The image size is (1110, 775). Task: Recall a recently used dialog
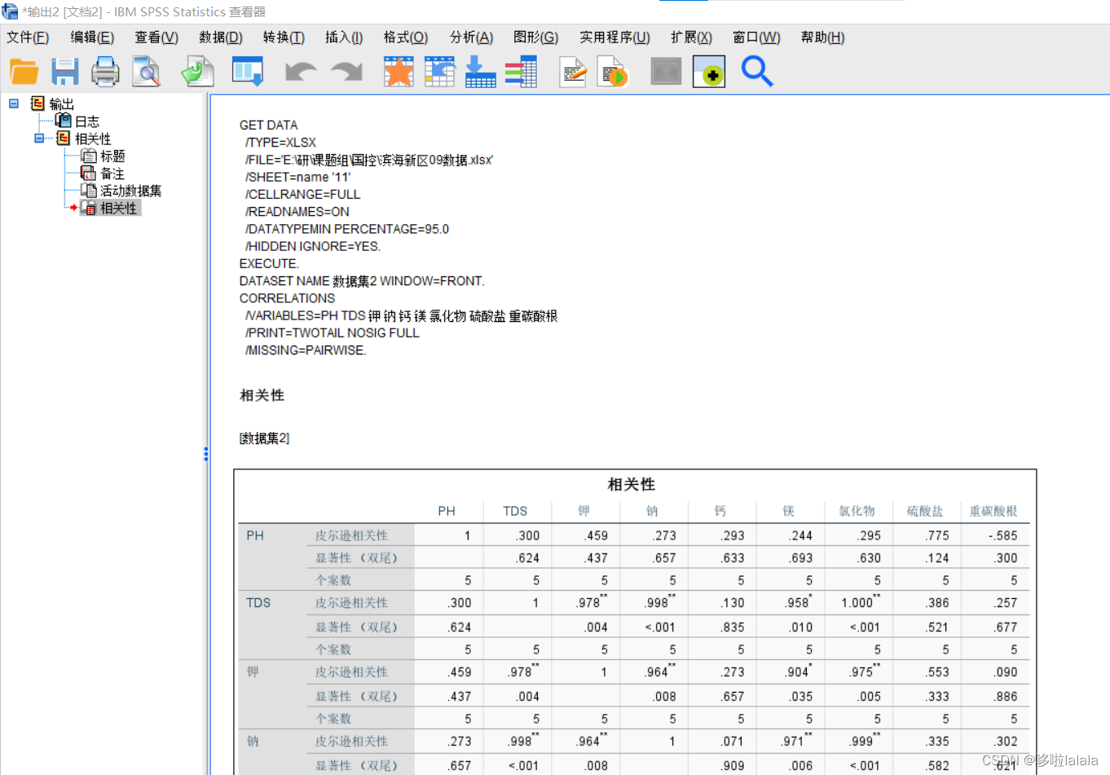pos(196,72)
